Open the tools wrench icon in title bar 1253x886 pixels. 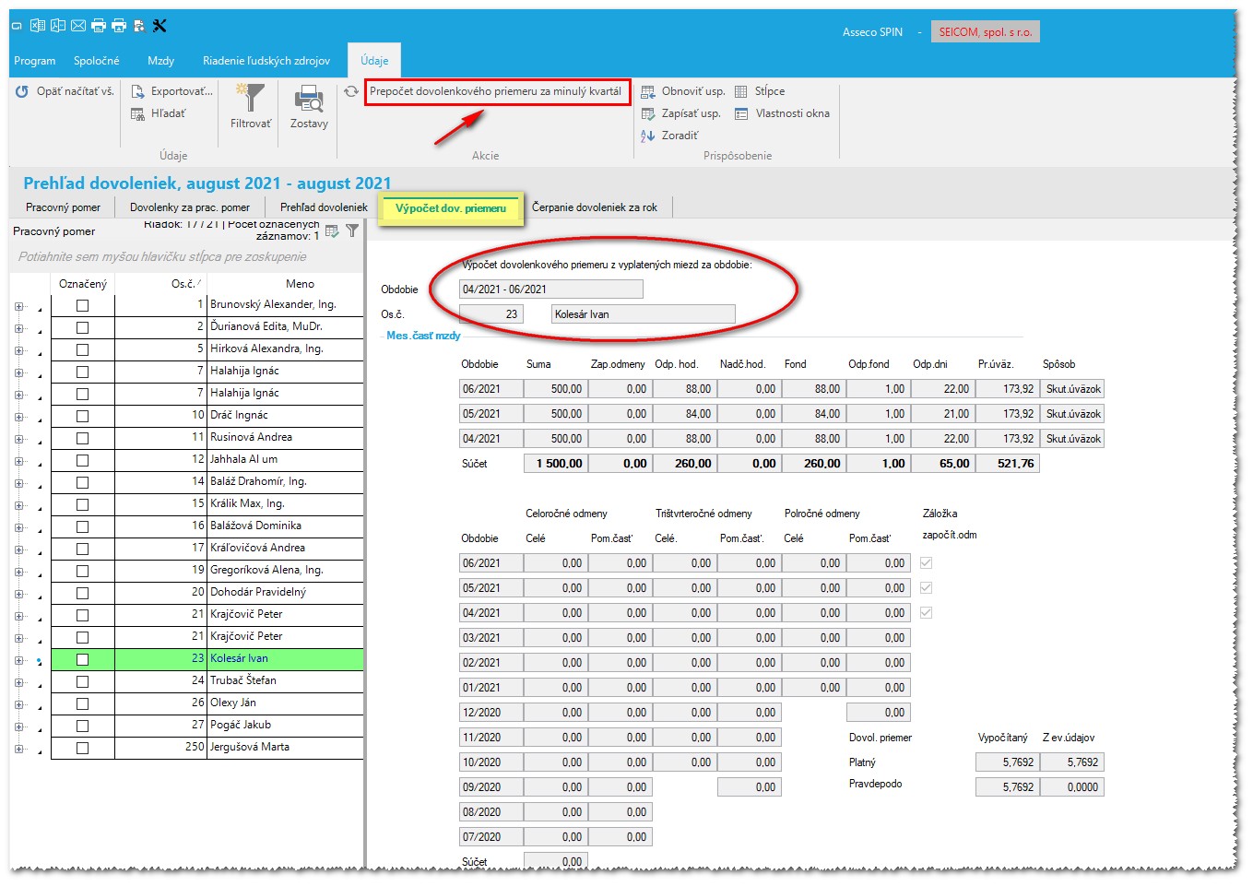click(160, 26)
